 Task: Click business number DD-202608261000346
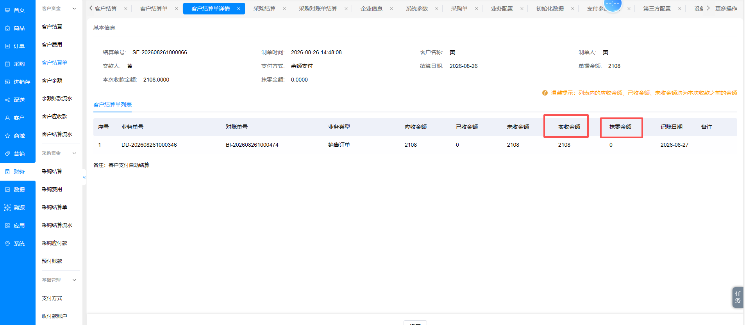pyautogui.click(x=149, y=145)
